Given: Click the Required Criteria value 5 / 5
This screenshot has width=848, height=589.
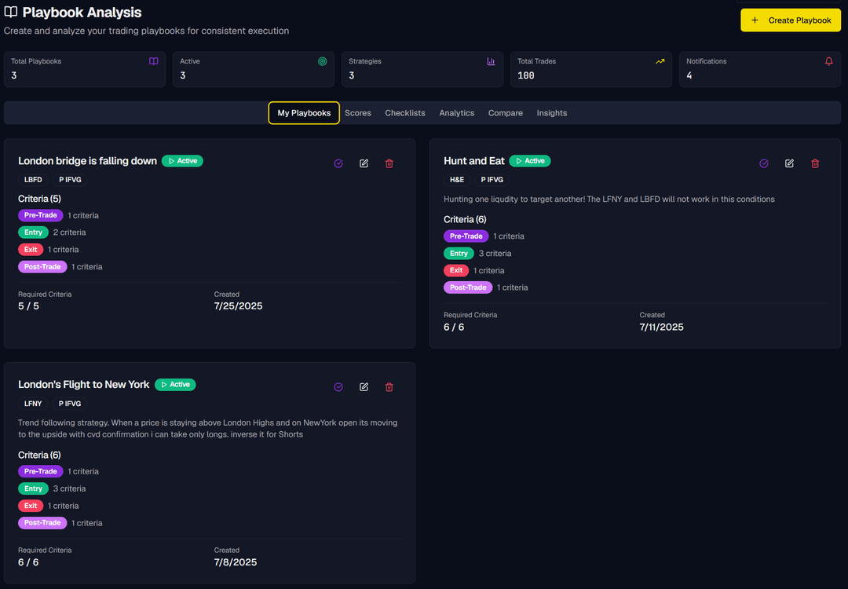Looking at the screenshot, I should (x=29, y=306).
